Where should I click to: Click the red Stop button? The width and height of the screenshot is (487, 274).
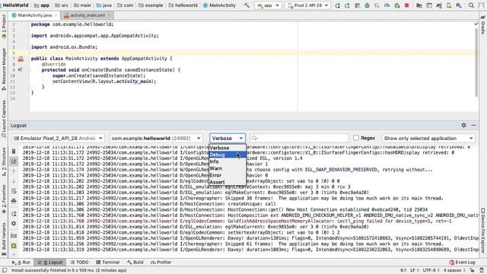pyautogui.click(x=406, y=5)
